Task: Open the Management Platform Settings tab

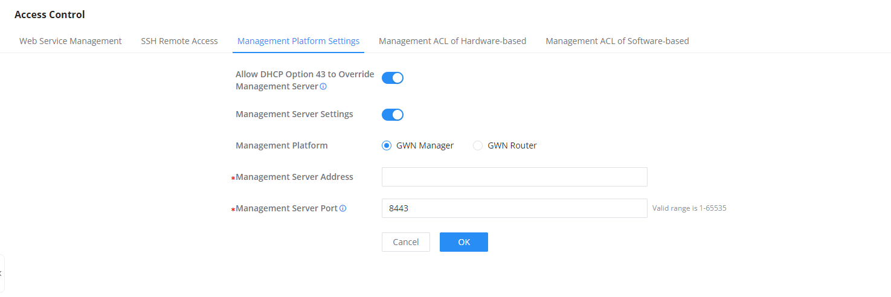Action: click(298, 41)
